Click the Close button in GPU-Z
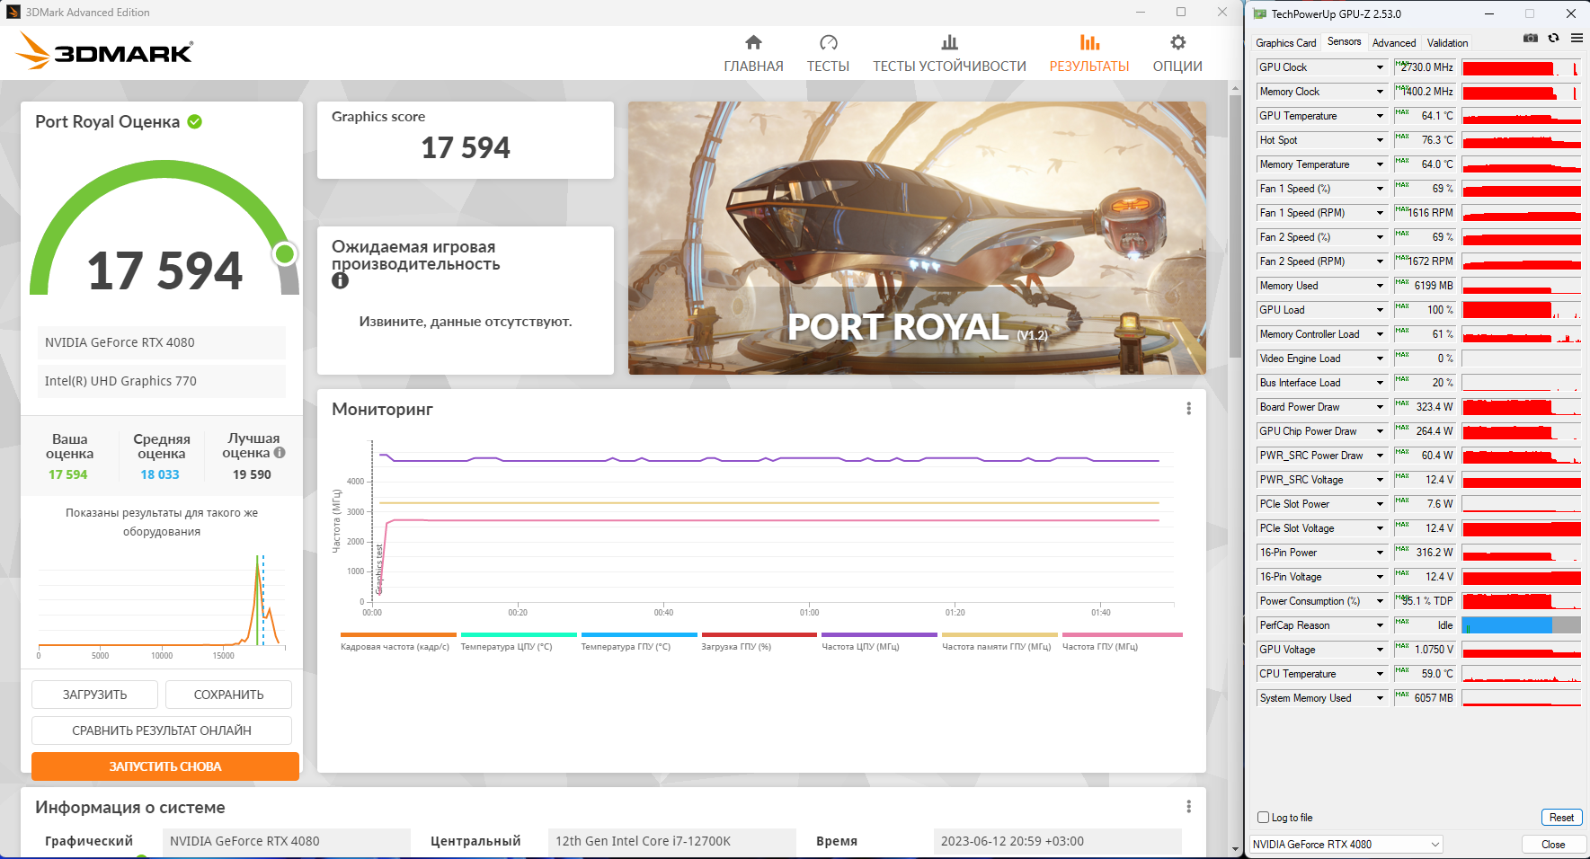 [x=1553, y=845]
